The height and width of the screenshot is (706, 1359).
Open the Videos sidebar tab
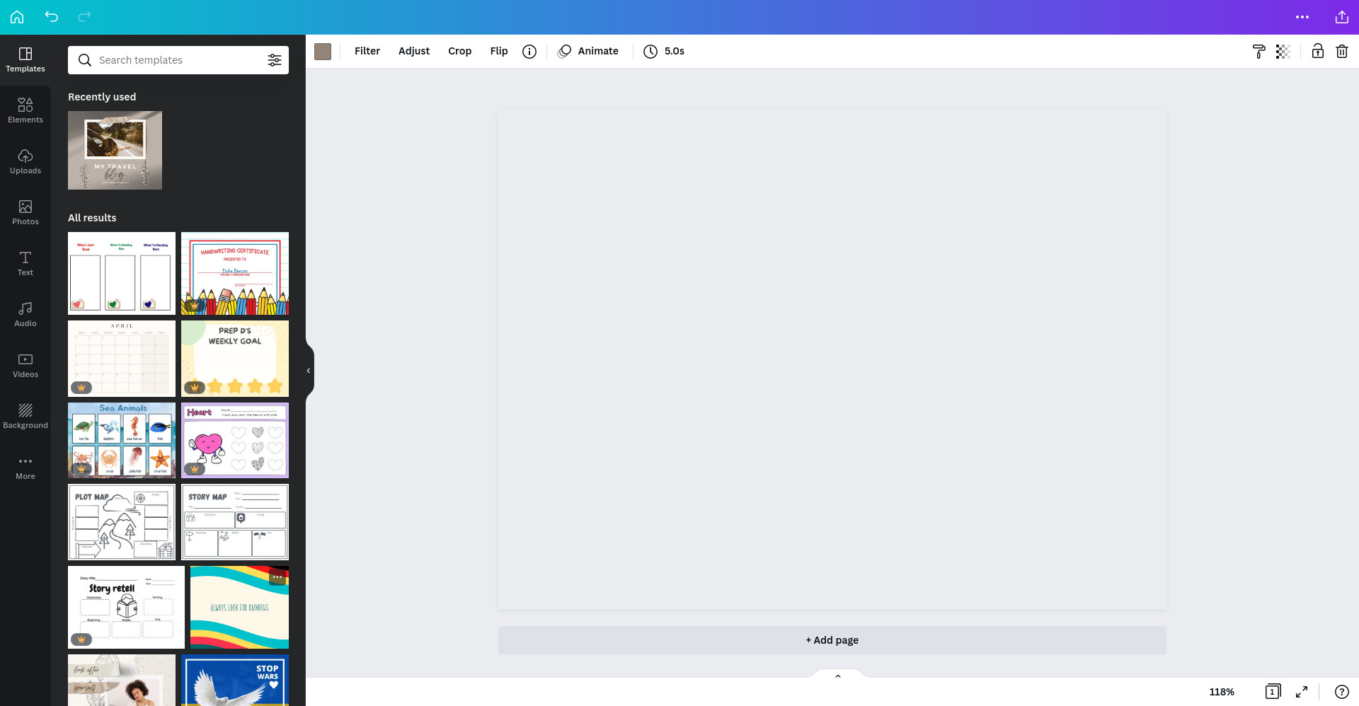click(x=25, y=366)
